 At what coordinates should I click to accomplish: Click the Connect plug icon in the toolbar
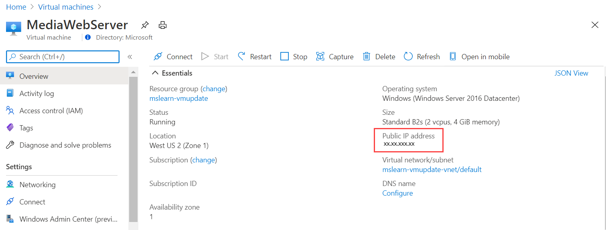[158, 56]
